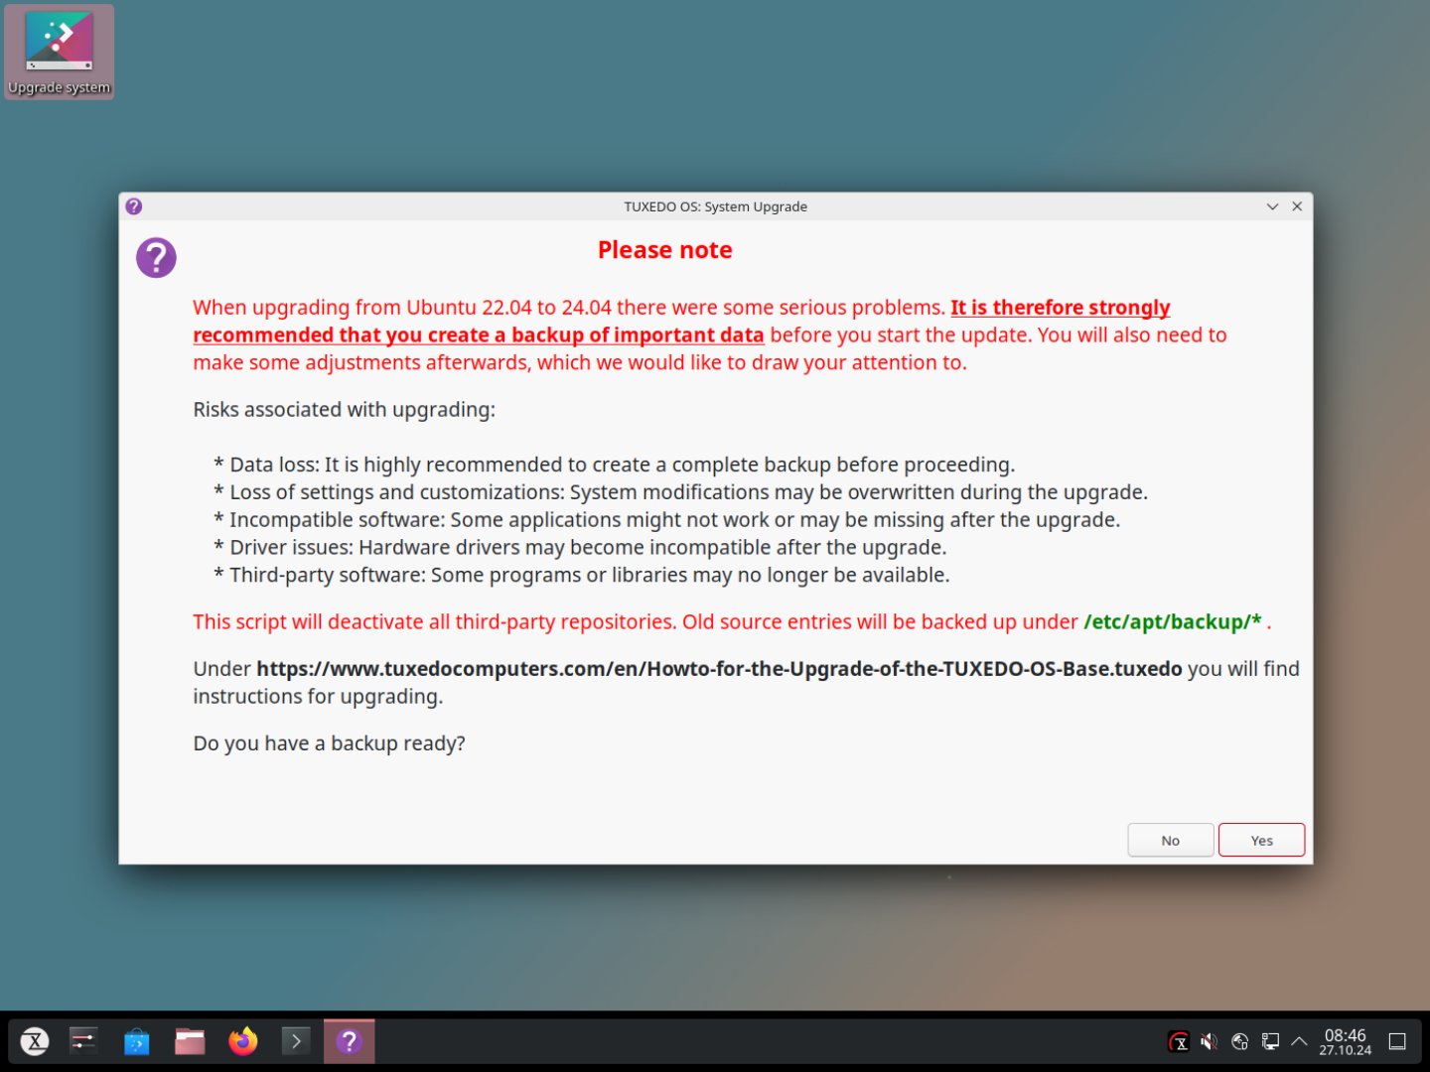Click 'Loss of settings and customizations' line
Screen dimensions: 1430x1072
[x=680, y=492]
